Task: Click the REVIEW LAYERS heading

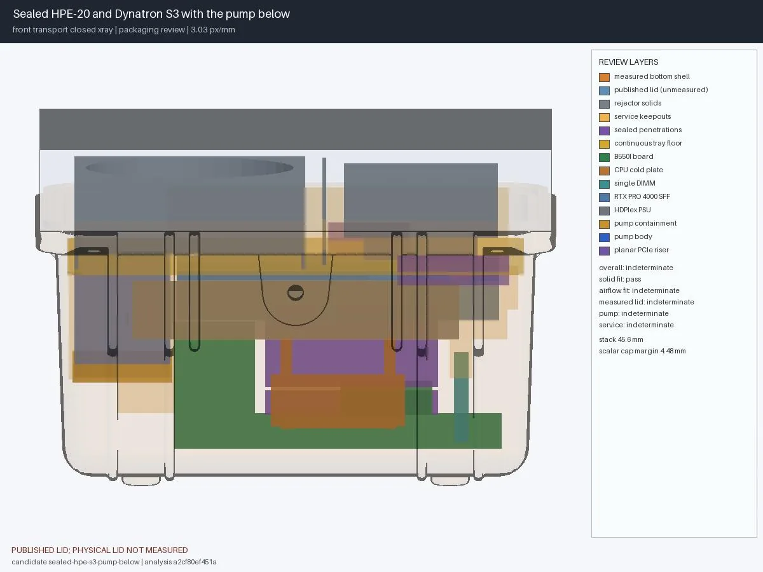Action: [x=628, y=62]
